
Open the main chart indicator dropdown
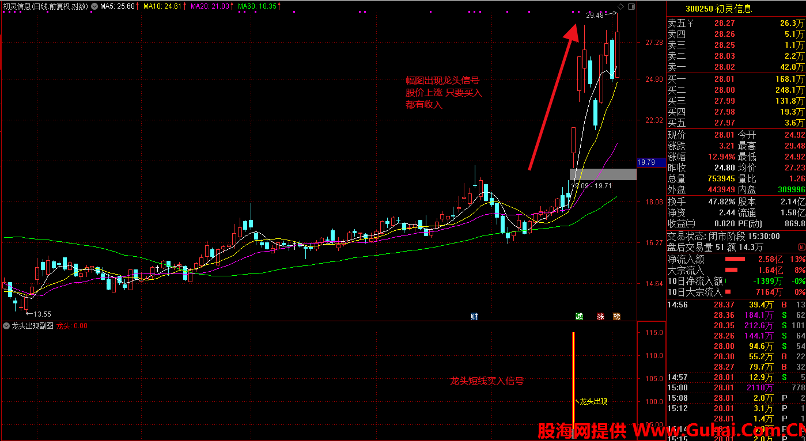(x=94, y=6)
